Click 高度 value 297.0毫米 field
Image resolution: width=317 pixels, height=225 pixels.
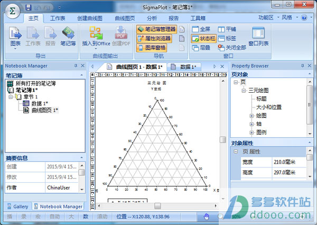tap(289, 173)
